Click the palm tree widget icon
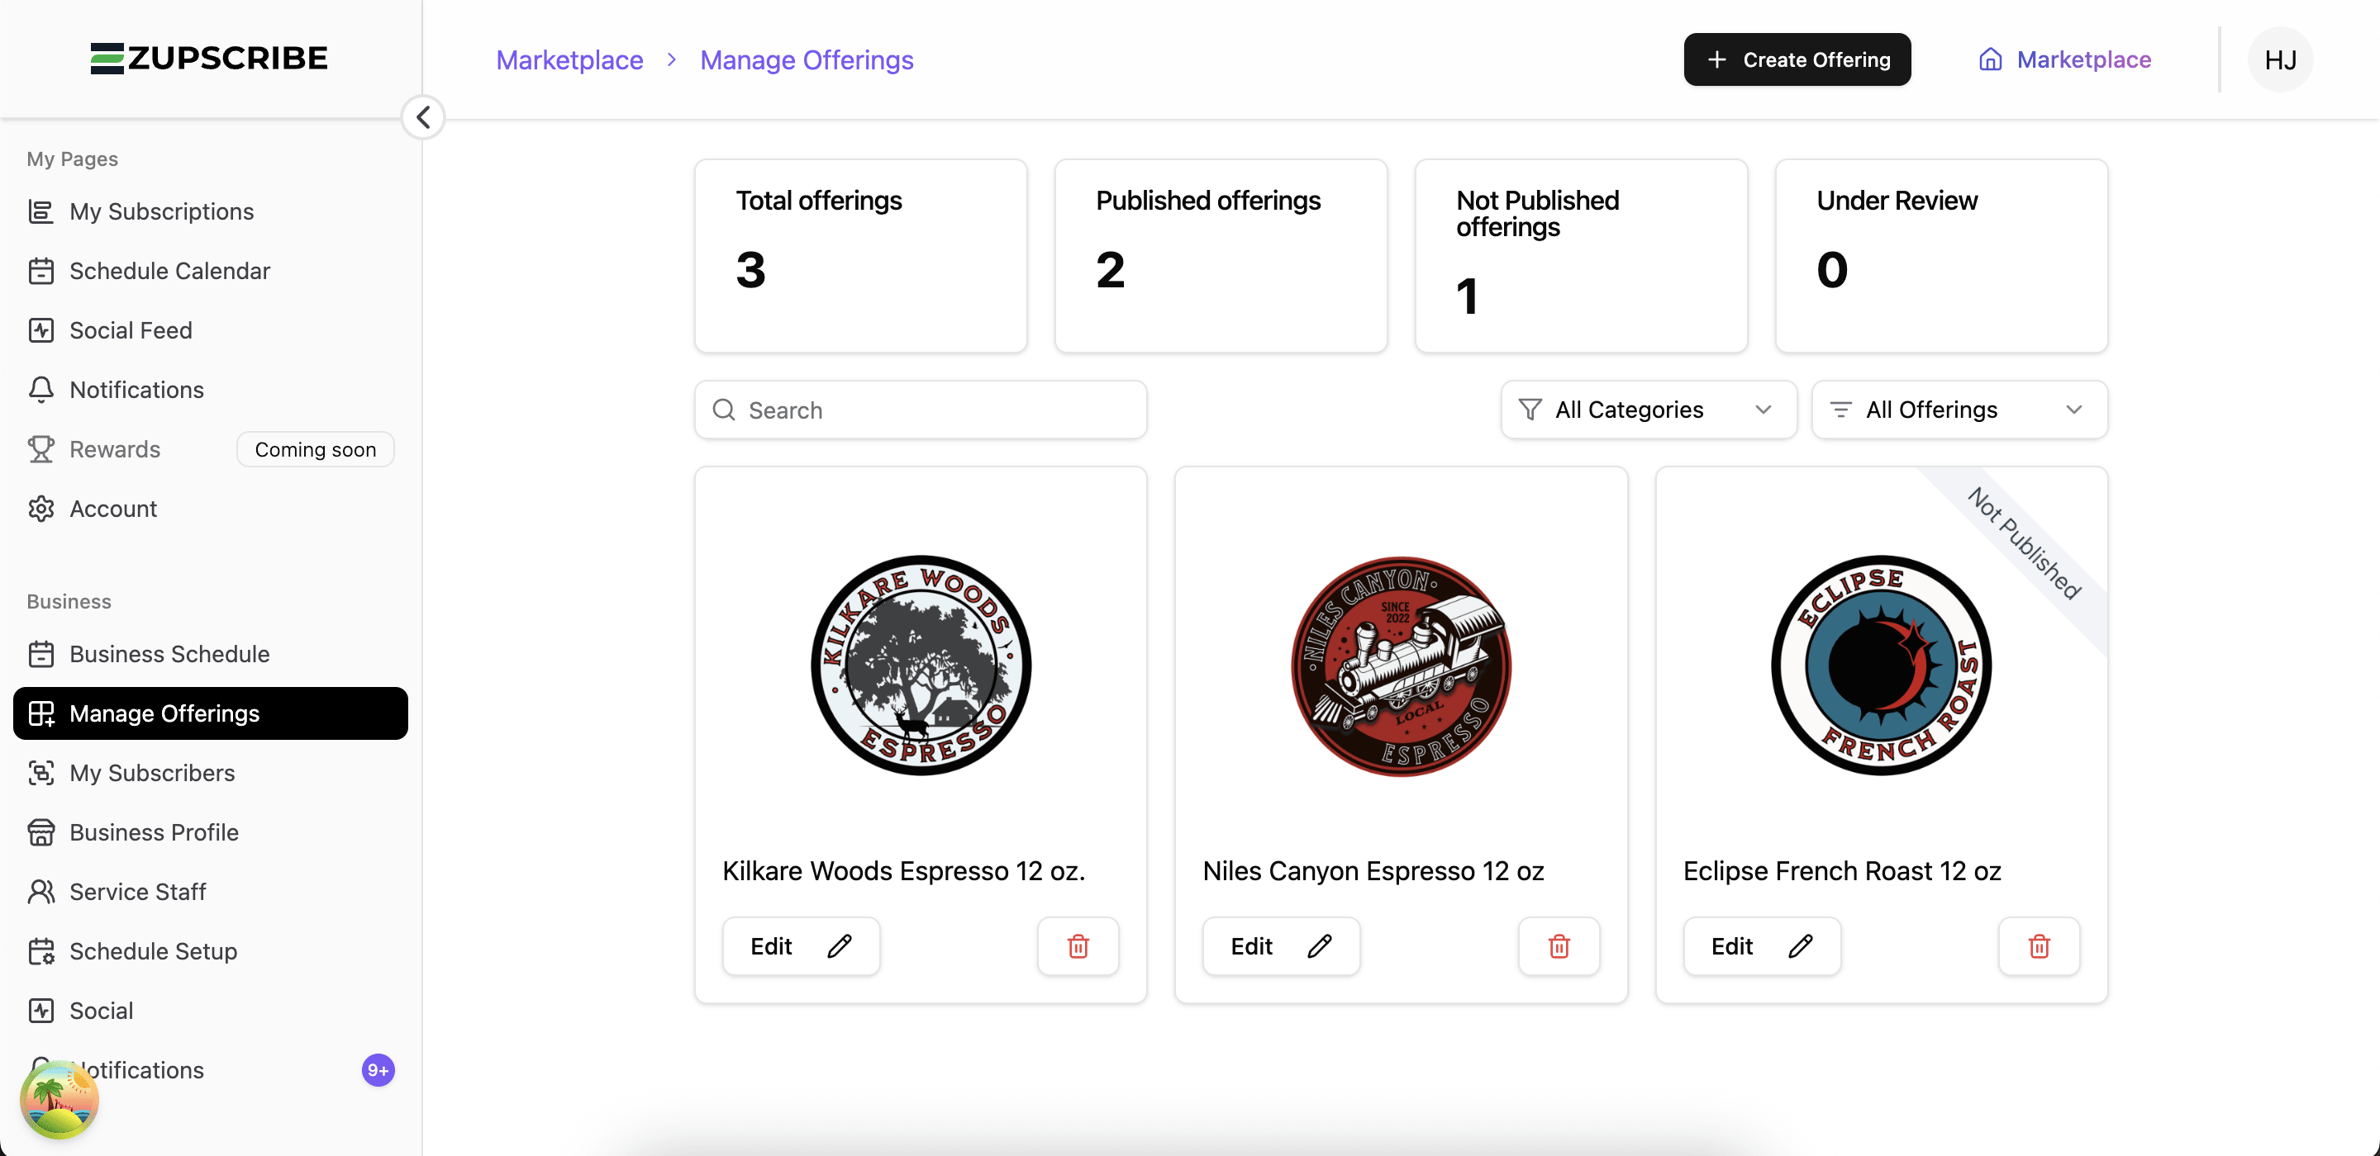 [x=59, y=1099]
